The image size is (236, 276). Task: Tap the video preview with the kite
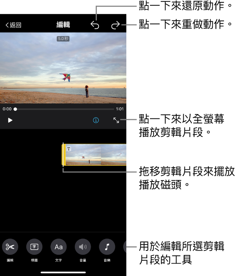63,68
